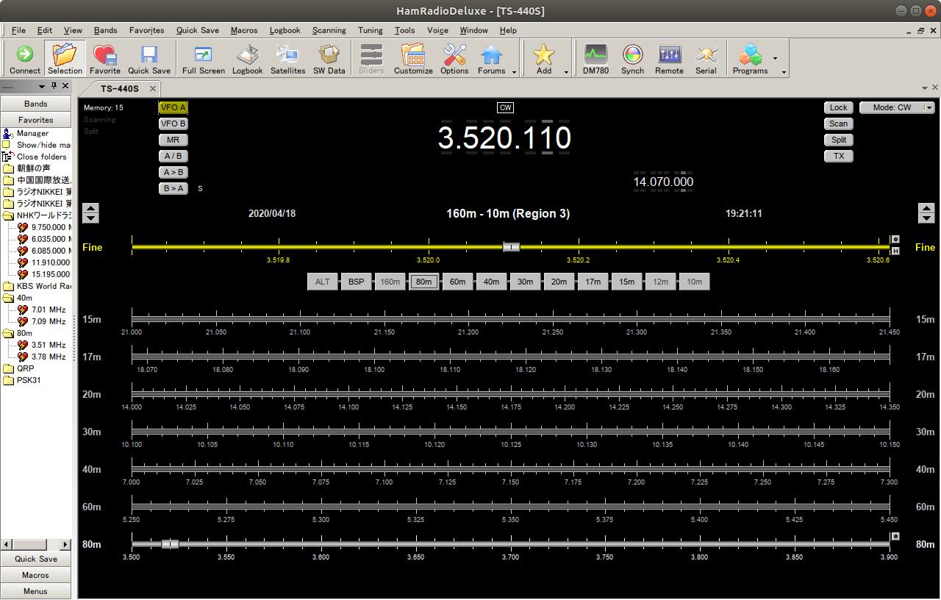Open the Logbook toolbar icon
Viewport: 941px width, 600px height.
pyautogui.click(x=247, y=59)
